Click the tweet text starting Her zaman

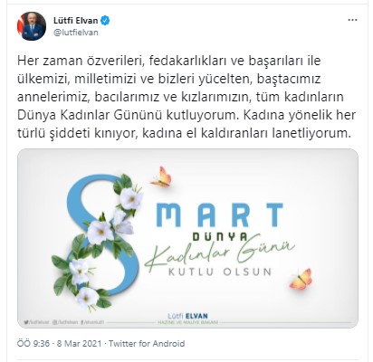click(x=186, y=97)
